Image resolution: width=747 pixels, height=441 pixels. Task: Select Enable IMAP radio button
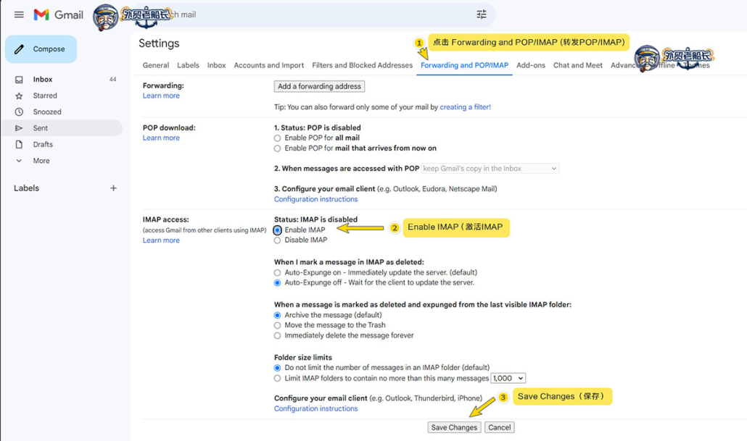click(x=277, y=230)
